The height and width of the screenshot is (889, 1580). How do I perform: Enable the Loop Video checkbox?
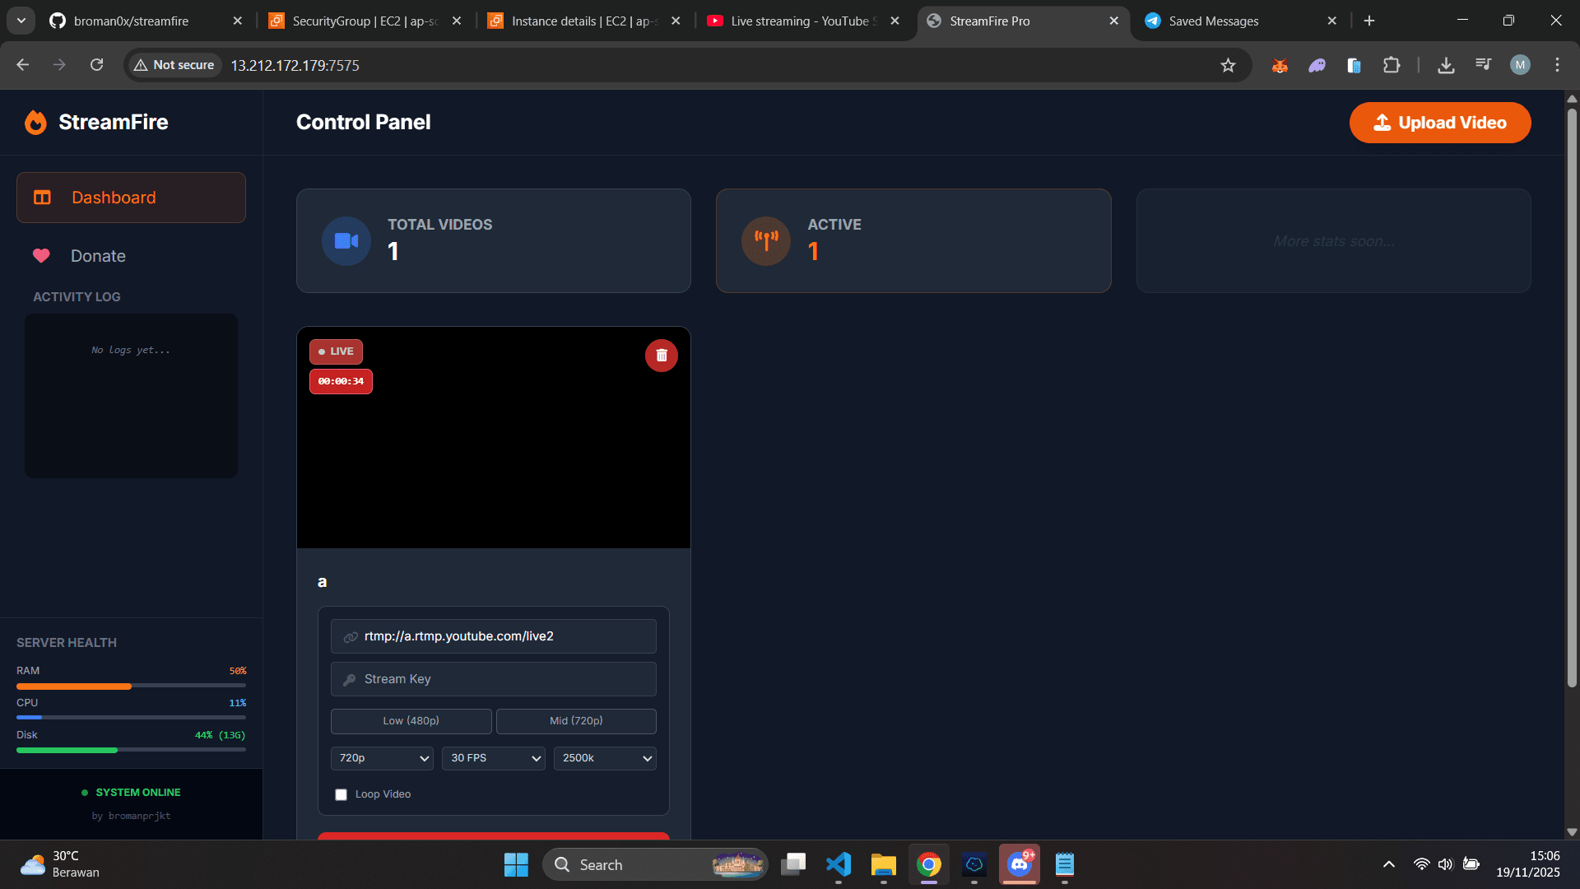point(341,794)
